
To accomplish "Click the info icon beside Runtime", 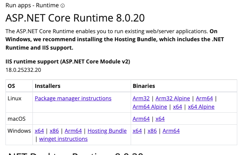I will click(62, 6).
